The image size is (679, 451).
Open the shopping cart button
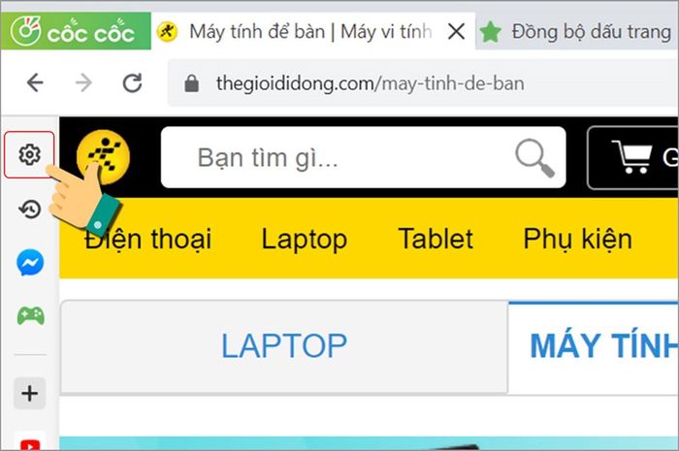(x=632, y=157)
